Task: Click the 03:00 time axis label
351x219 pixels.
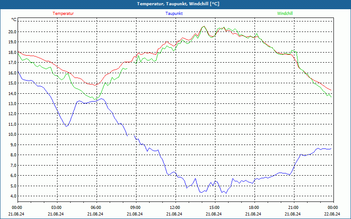Action: 57,208
